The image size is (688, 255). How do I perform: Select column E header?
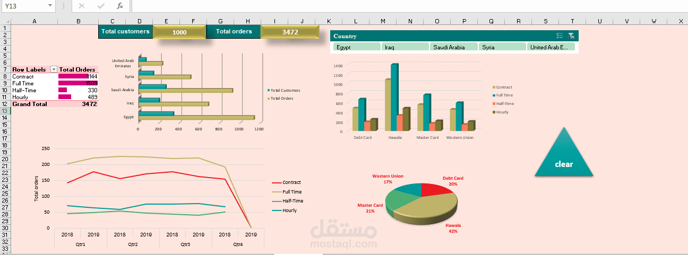click(x=167, y=21)
